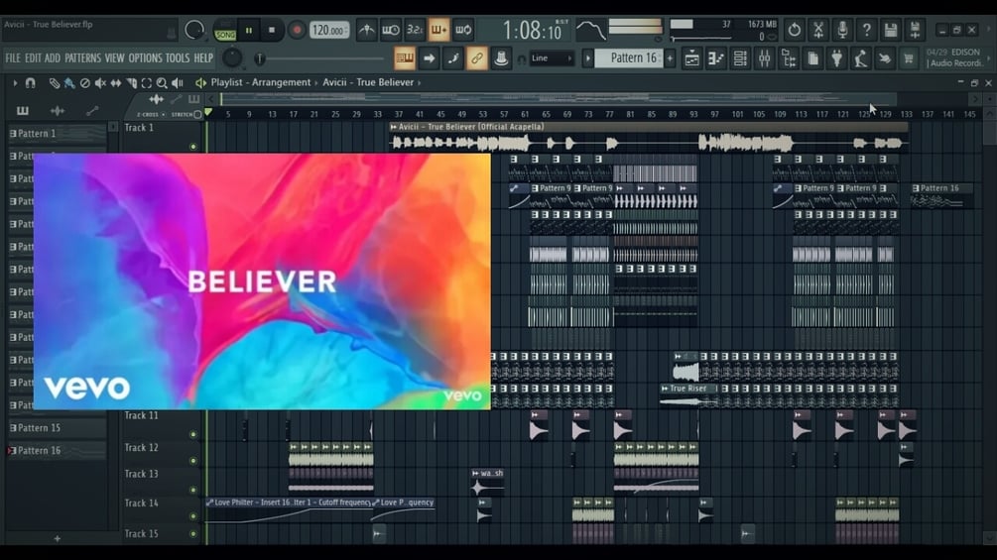The image size is (997, 560).
Task: Toggle the multilink controllers icon
Action: (476, 58)
